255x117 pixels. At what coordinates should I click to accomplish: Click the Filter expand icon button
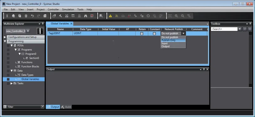pos(42,107)
